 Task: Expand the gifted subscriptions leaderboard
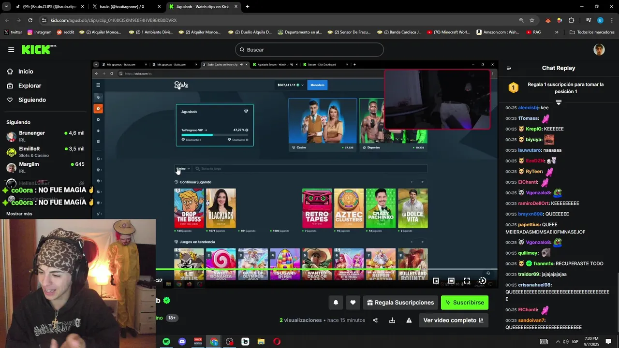(x=559, y=102)
